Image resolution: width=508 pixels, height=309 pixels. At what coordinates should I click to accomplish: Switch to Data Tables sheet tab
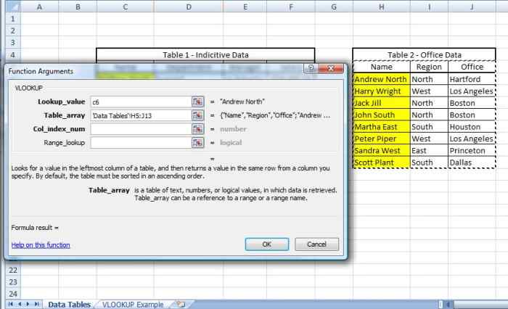pos(69,305)
